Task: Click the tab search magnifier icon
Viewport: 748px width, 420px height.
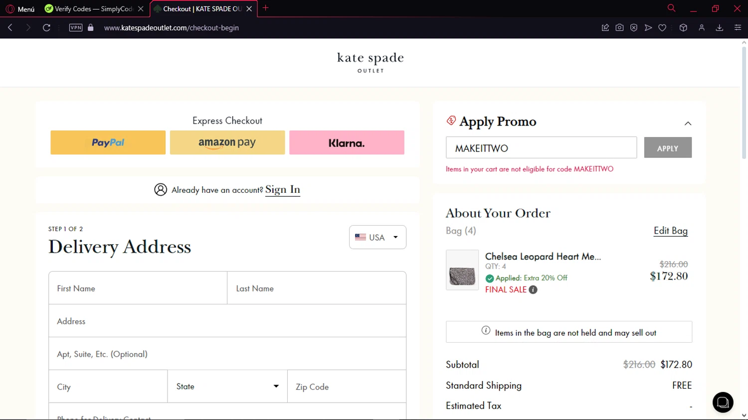Action: [x=671, y=8]
